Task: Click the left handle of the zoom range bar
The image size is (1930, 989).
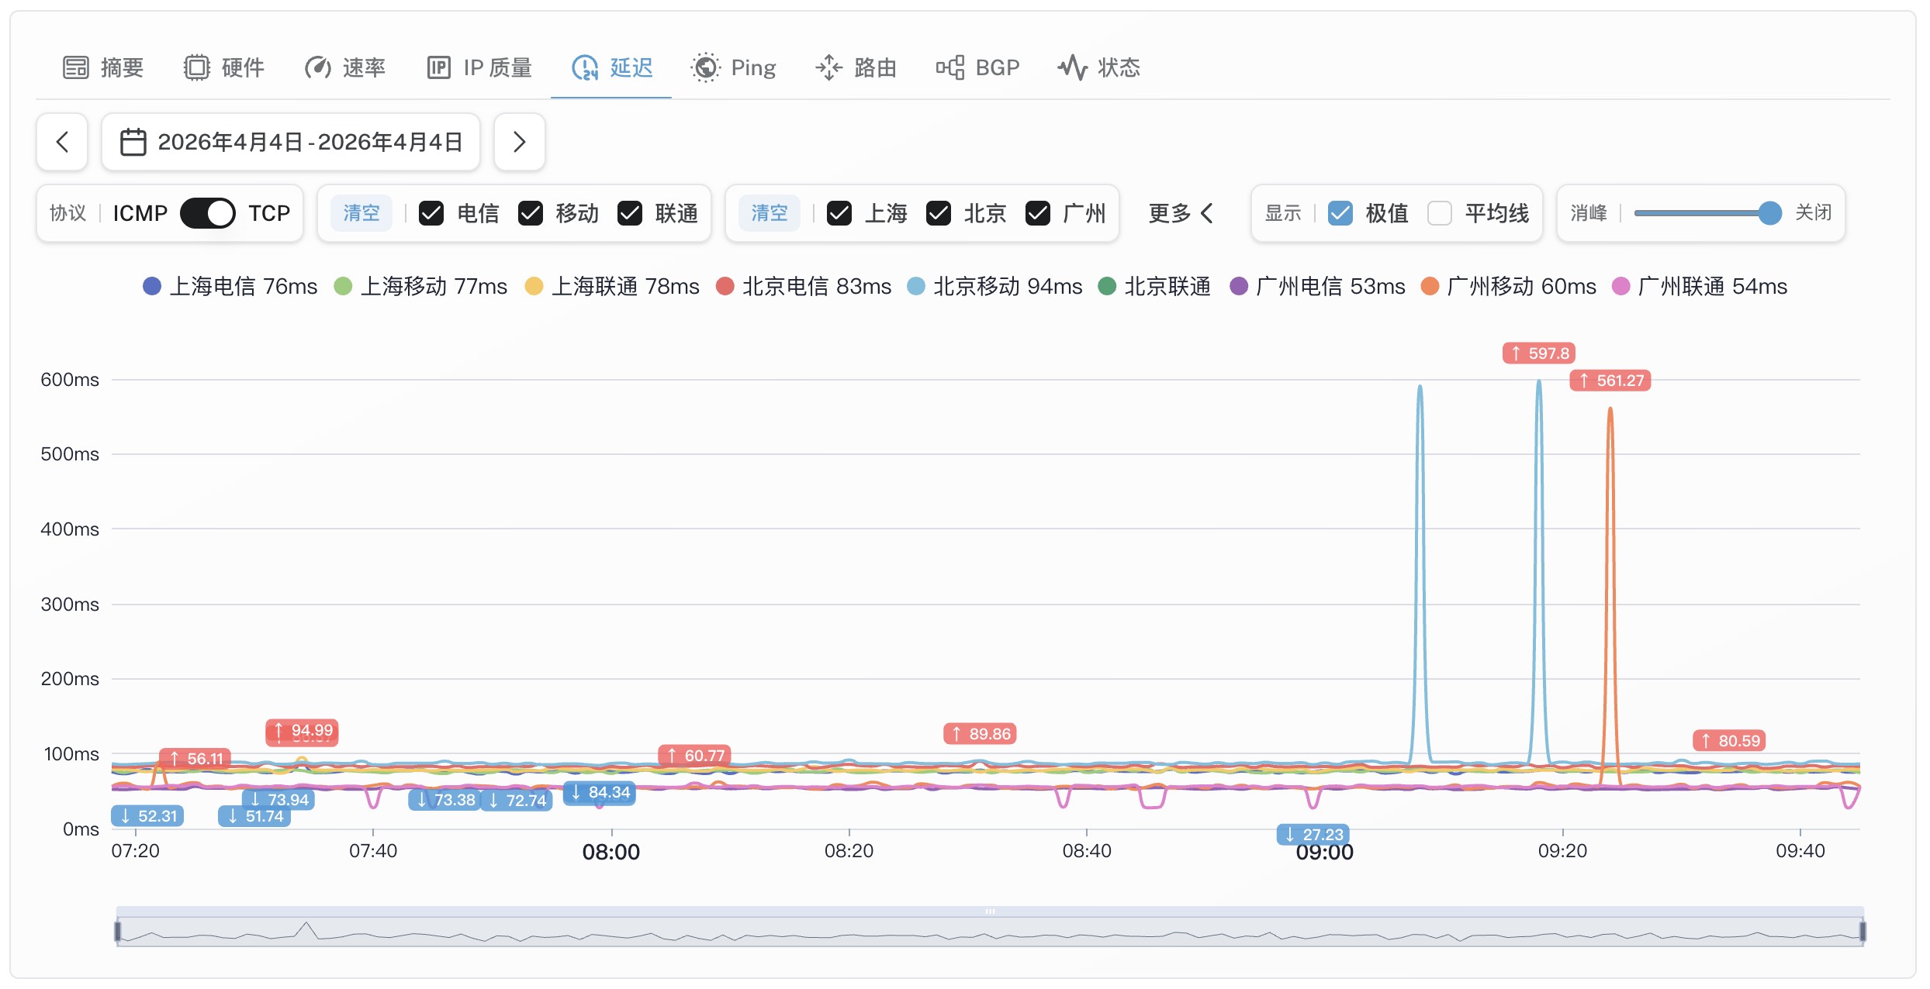Action: [x=118, y=930]
